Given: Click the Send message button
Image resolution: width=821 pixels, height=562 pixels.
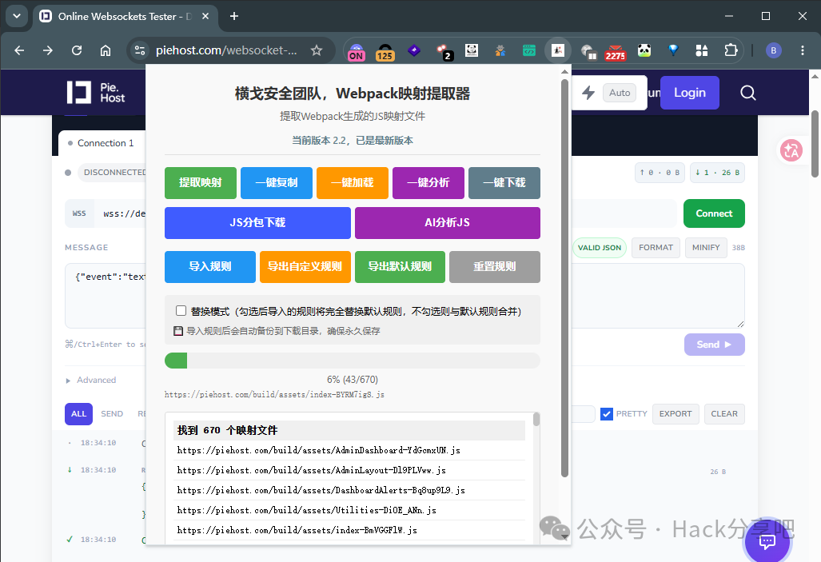Looking at the screenshot, I should (714, 345).
